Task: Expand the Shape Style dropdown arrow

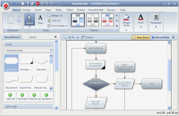Action: click(126, 30)
